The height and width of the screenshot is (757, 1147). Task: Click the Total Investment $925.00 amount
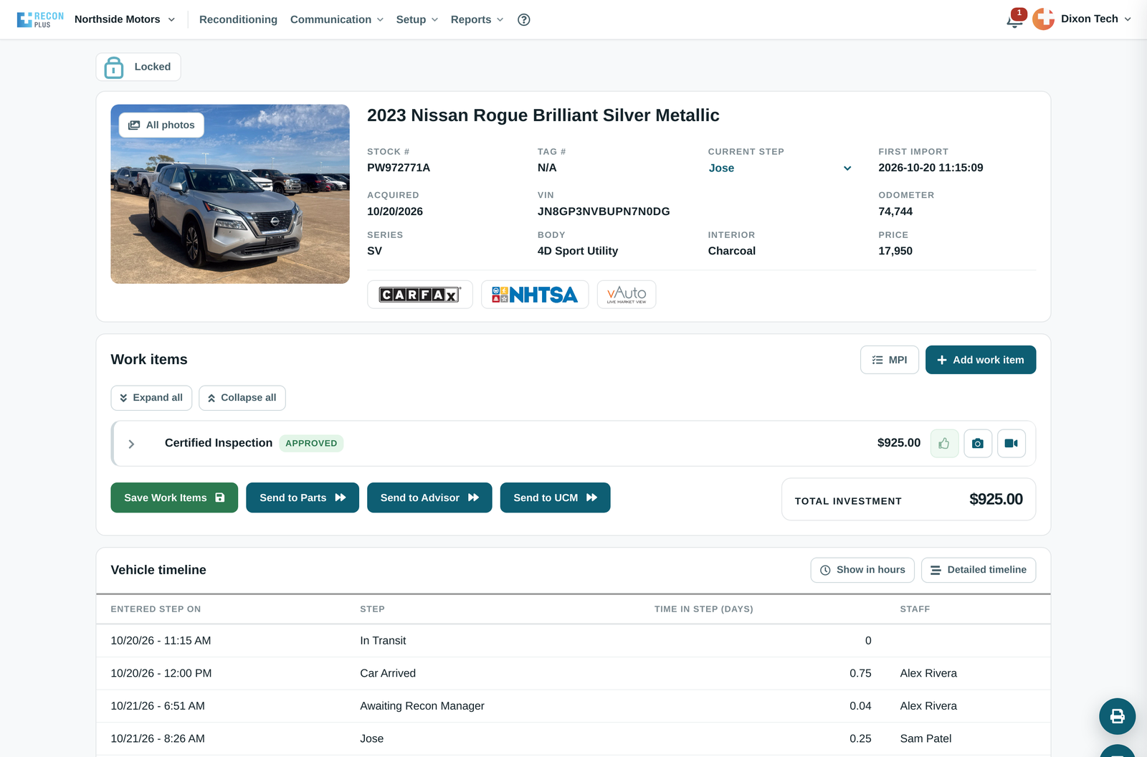996,499
